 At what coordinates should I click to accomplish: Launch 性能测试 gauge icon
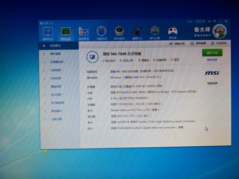point(101,33)
